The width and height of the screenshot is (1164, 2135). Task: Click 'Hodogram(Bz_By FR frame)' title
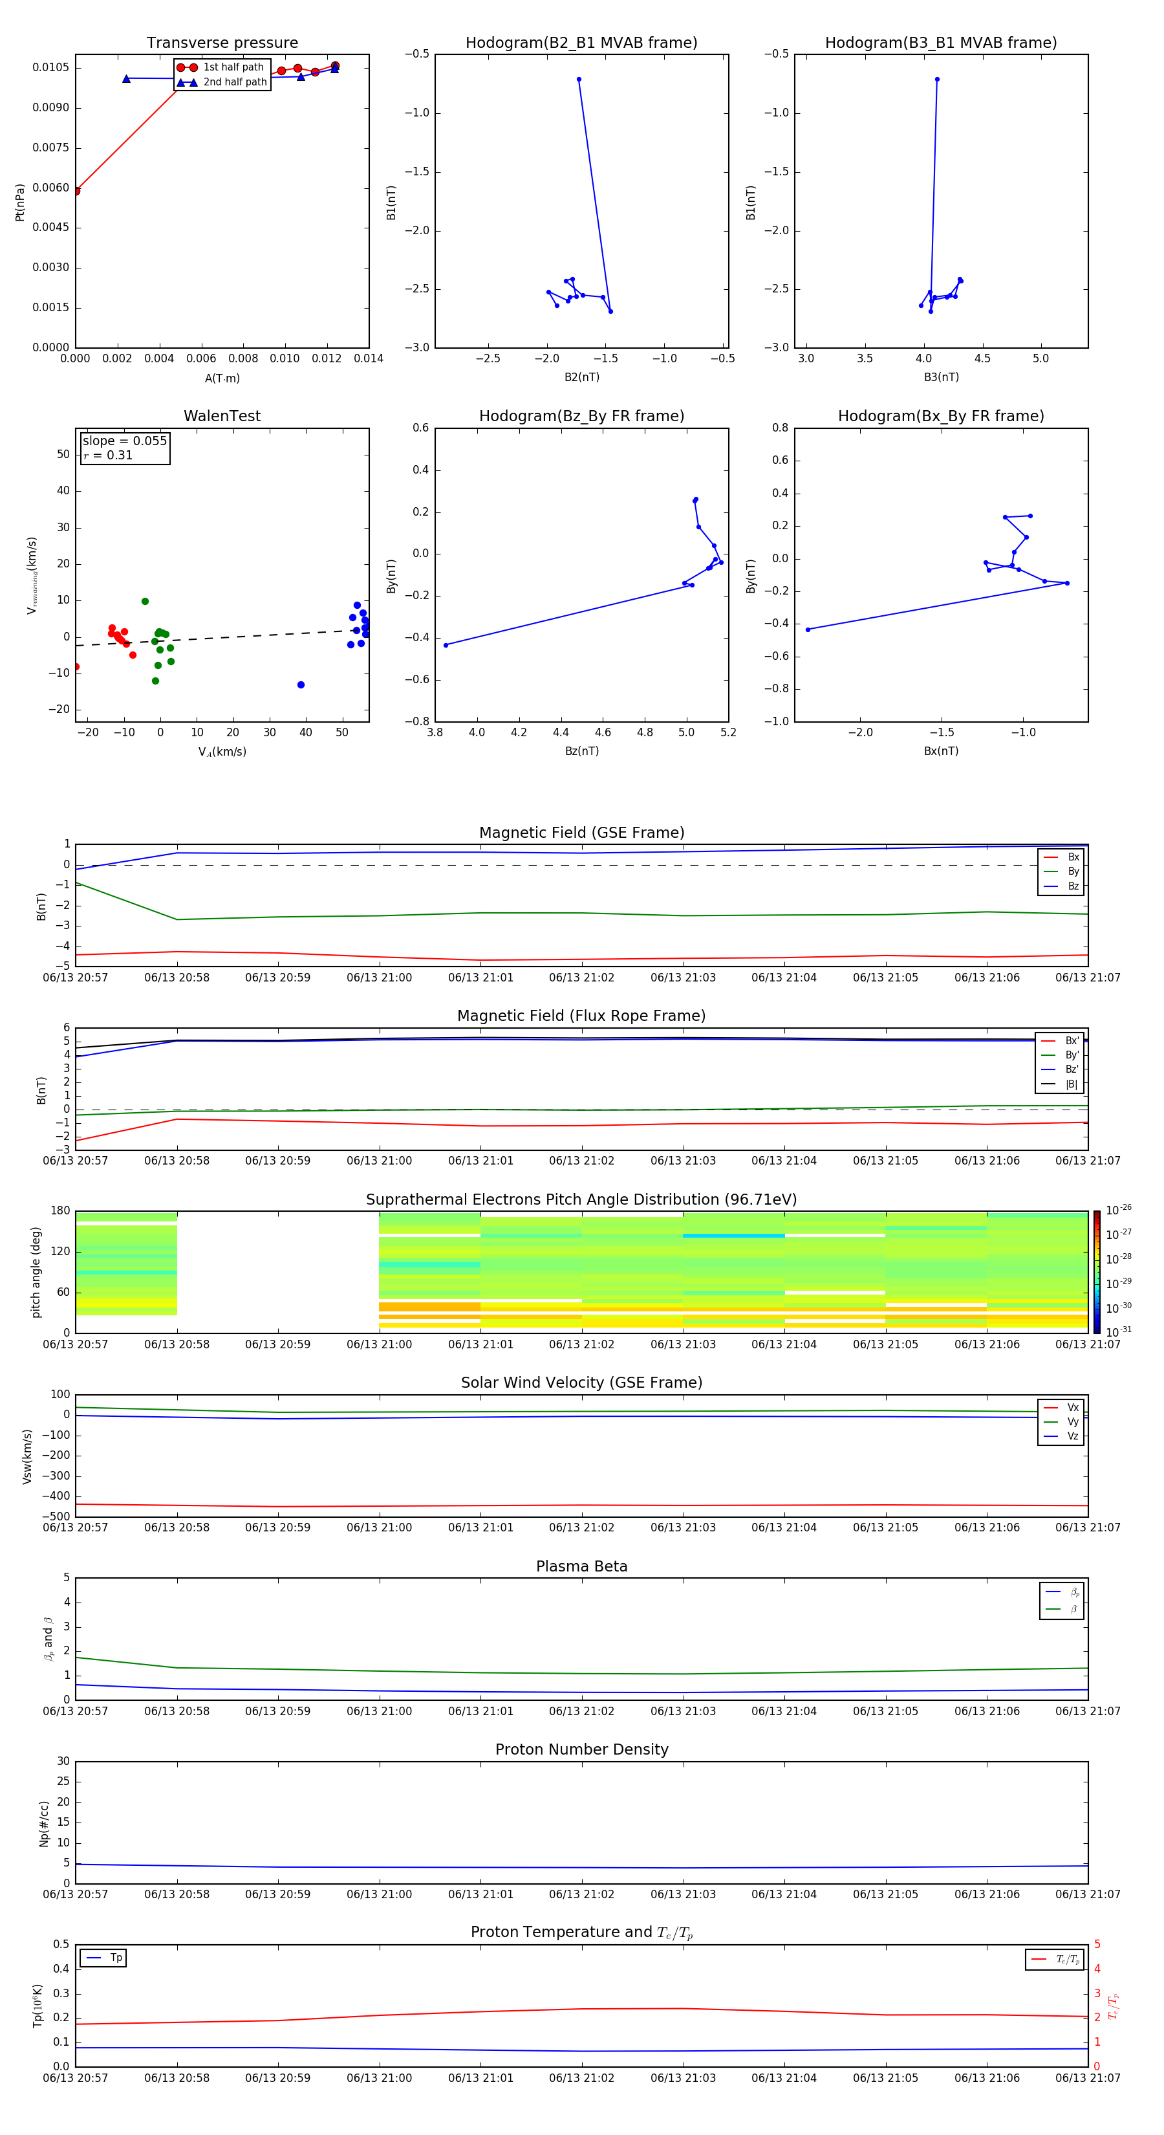(581, 416)
